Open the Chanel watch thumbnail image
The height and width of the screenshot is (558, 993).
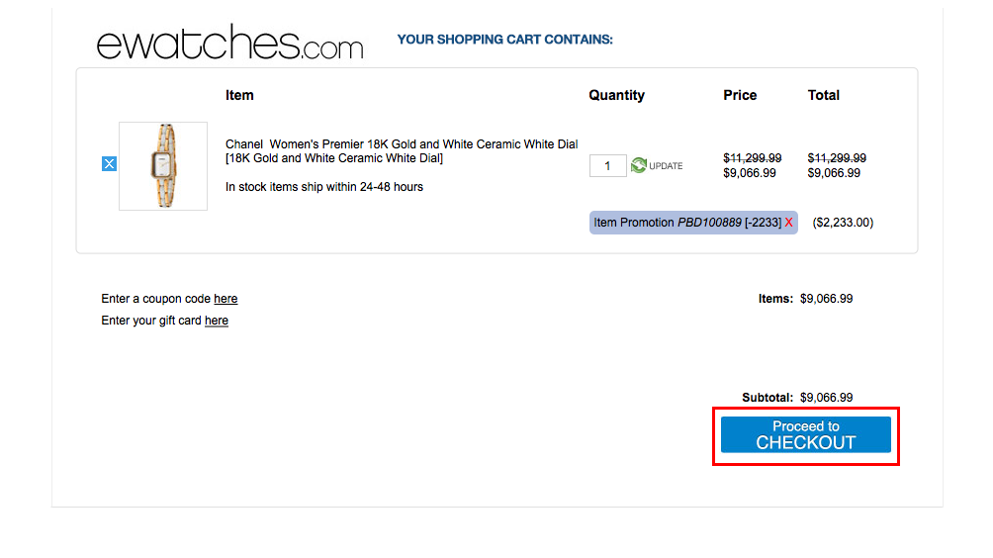(x=163, y=166)
